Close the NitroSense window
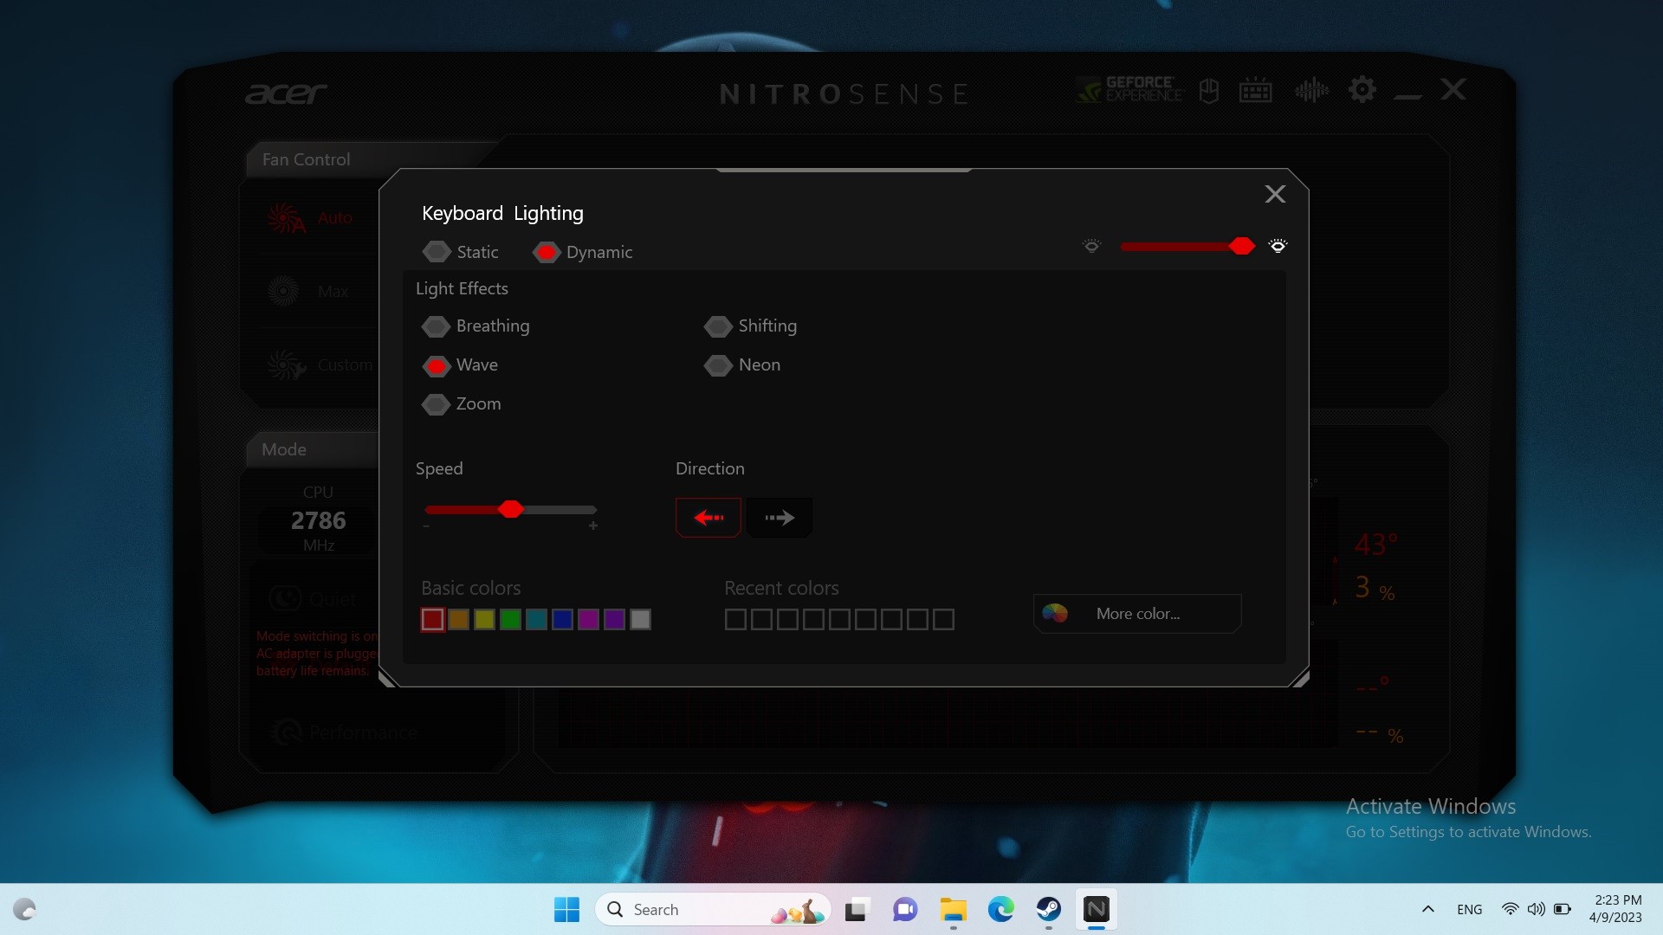1663x935 pixels. click(x=1453, y=89)
